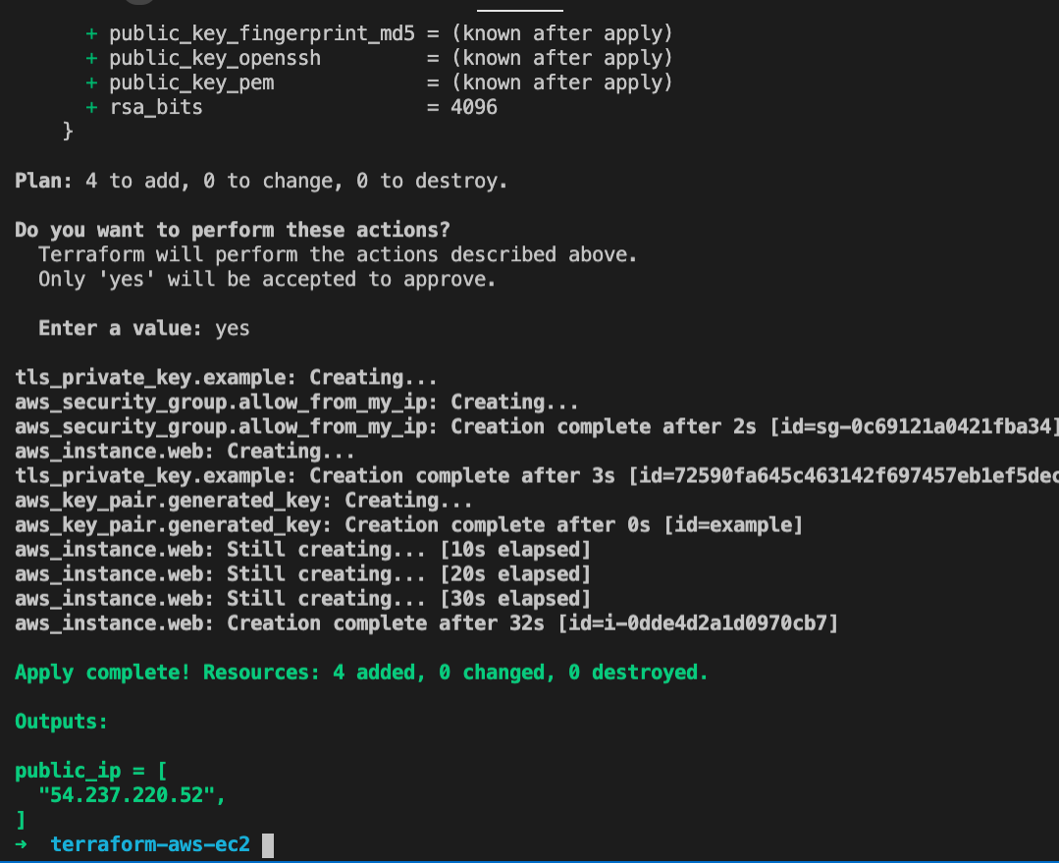Click '(known after apply)' on the public_key_pem row

click(562, 83)
